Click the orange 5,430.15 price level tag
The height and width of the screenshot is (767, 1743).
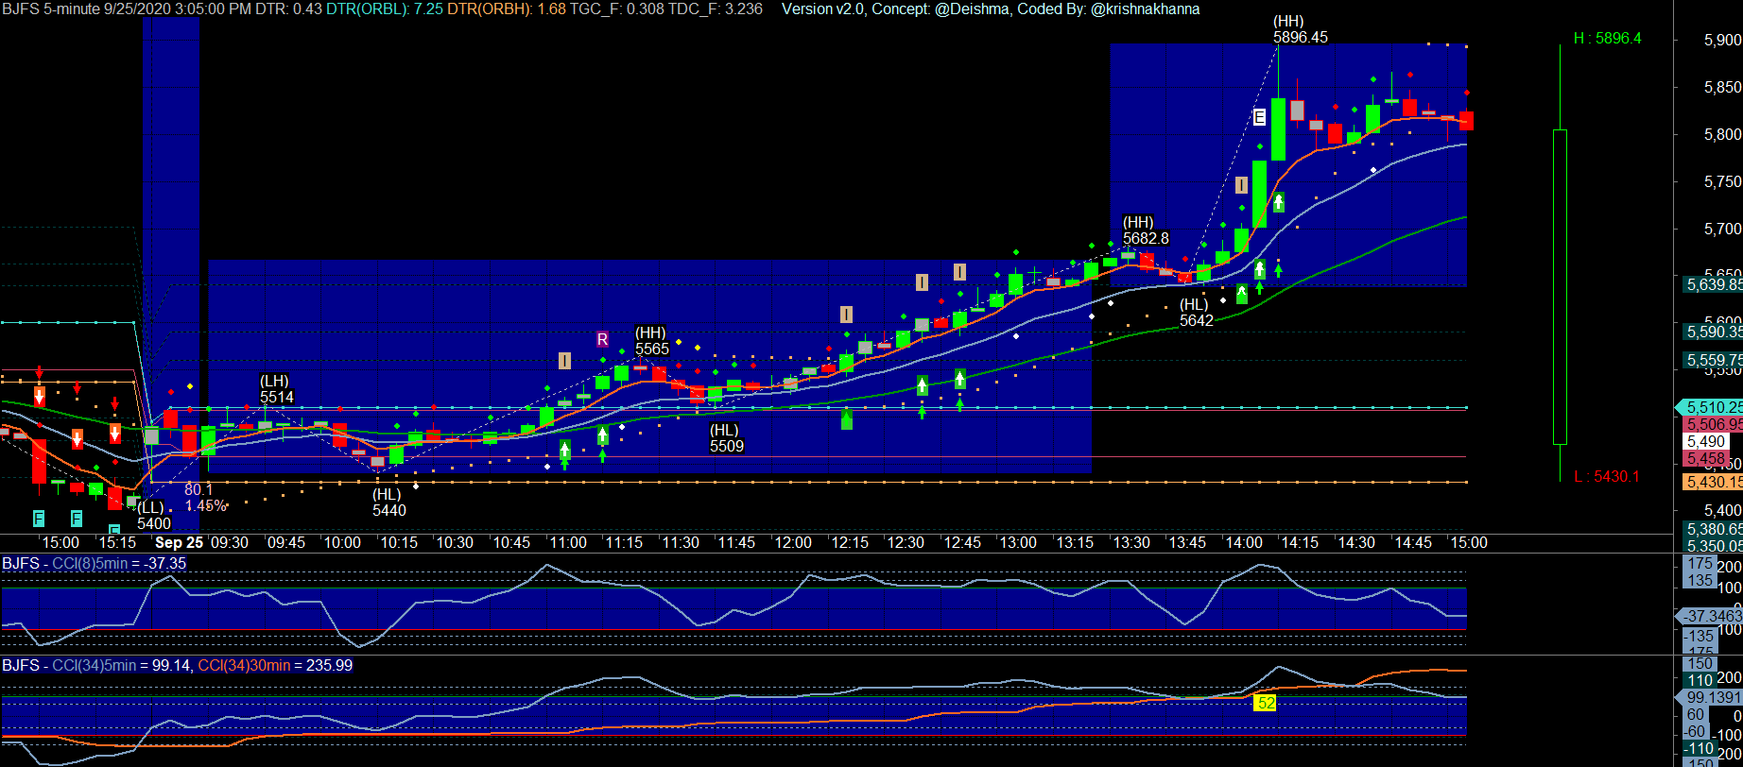click(1714, 482)
